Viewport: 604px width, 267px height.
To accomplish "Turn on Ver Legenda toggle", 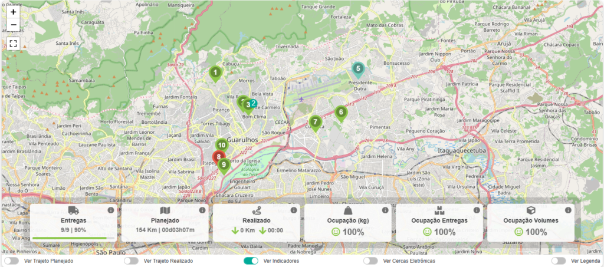I will coord(559,261).
